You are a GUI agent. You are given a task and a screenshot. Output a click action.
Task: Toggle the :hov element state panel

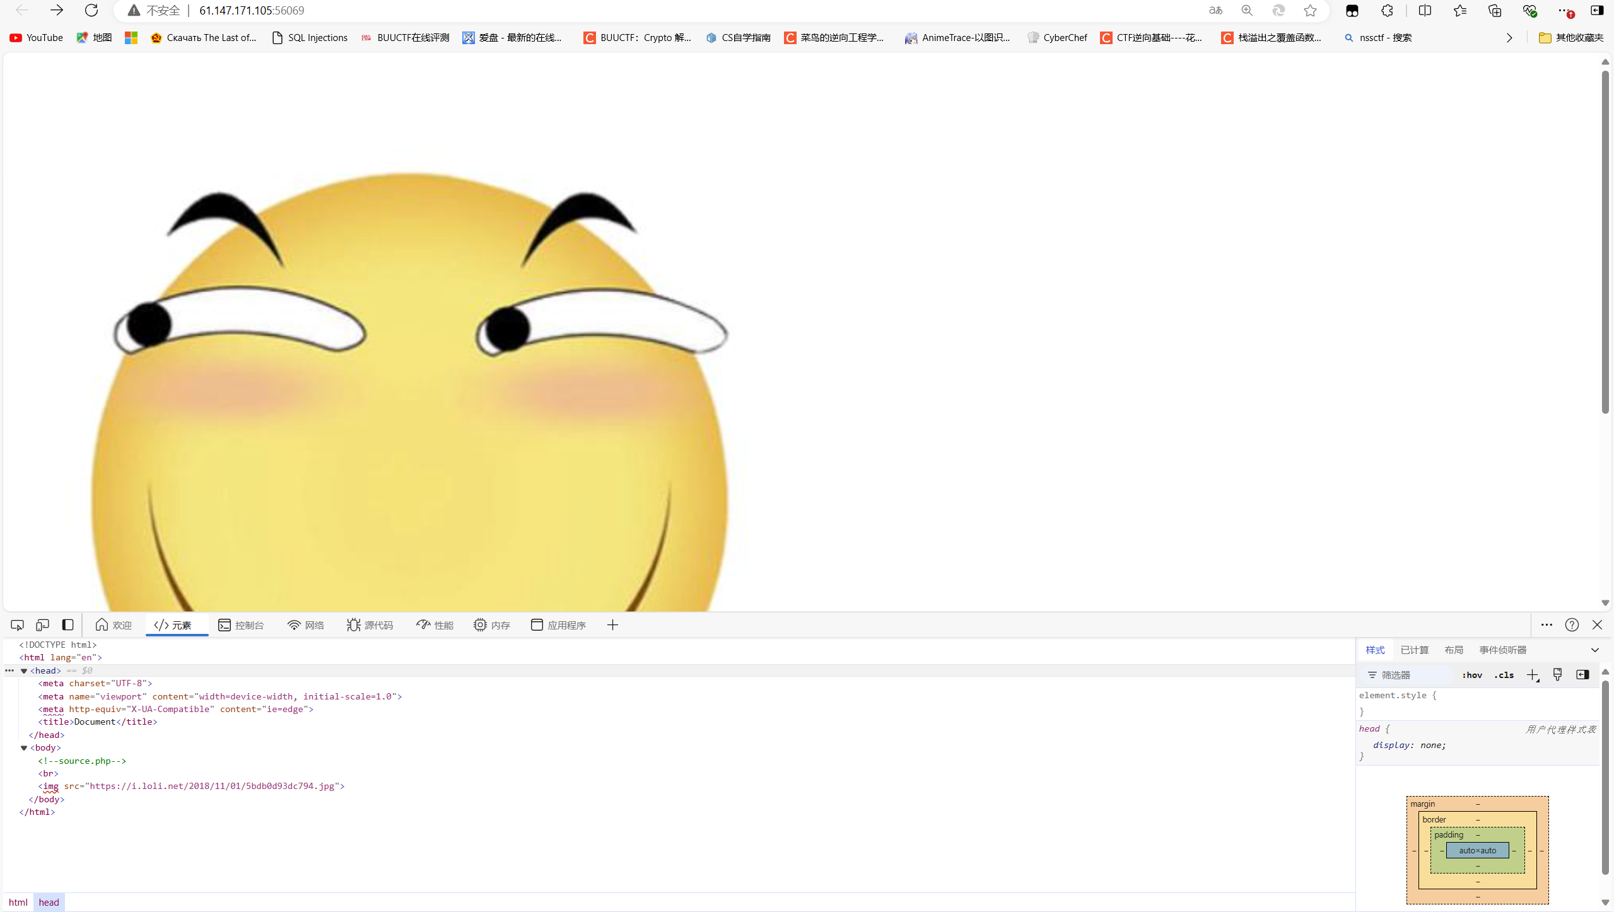click(1471, 675)
